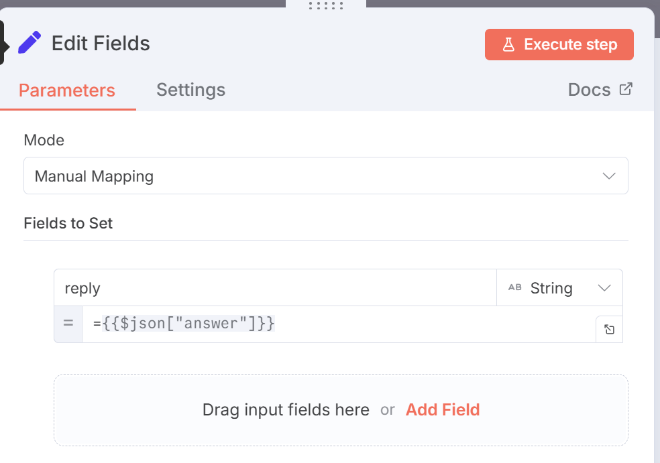Click the 'Drag input fields here' drop zone
Screen dimensions: 660x463
286,409
